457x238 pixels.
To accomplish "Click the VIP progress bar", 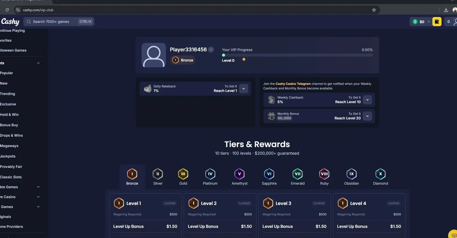I will [x=297, y=55].
